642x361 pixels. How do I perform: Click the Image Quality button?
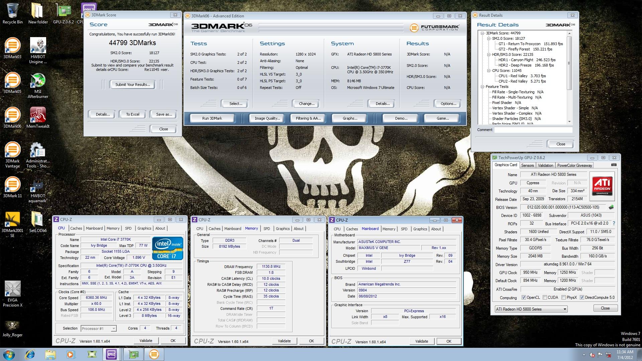tap(267, 118)
